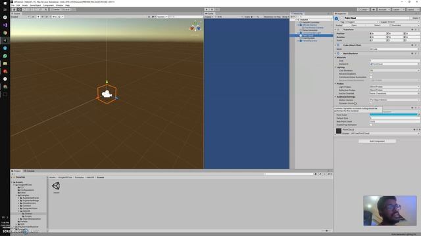Click the Add Component button

click(377, 141)
